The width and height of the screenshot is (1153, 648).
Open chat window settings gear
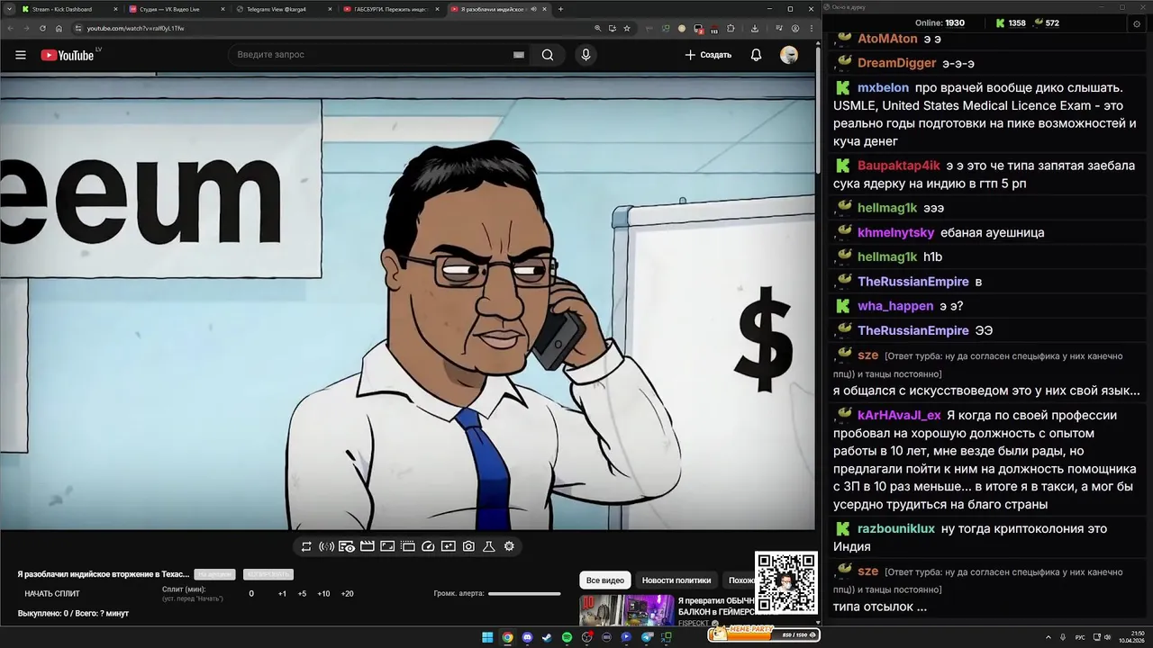pyautogui.click(x=1137, y=24)
